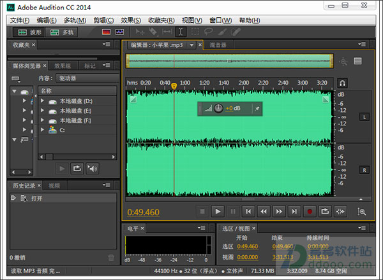383x280 pixels.
Task: Select the Marquee Selection tool
Action: click(x=195, y=32)
